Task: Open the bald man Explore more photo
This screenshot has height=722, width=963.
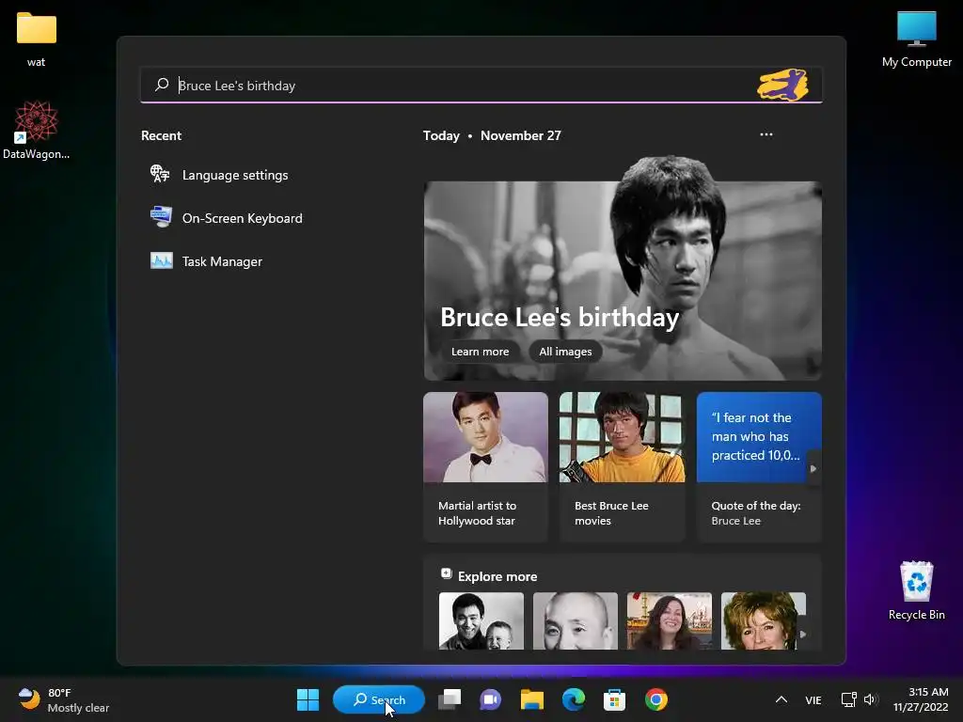Action: pyautogui.click(x=576, y=620)
